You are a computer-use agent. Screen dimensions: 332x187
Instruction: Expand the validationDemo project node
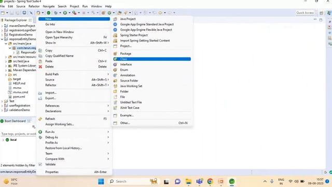[2, 110]
